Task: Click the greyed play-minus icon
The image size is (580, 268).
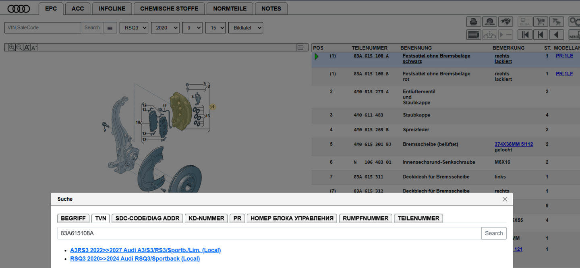Action: [x=505, y=35]
